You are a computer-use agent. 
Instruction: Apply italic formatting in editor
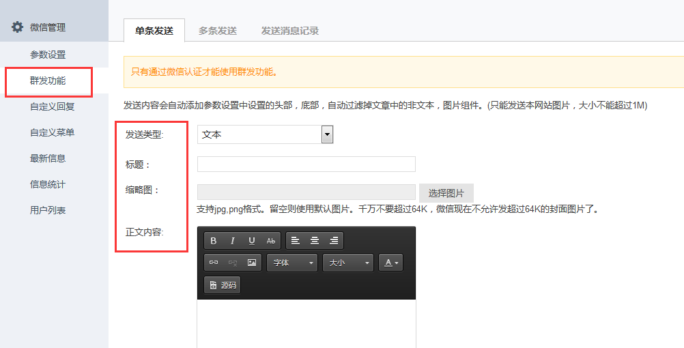point(233,241)
